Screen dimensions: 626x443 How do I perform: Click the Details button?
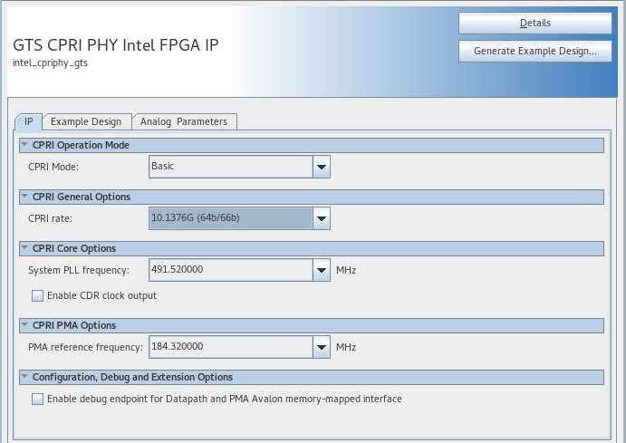coord(535,23)
